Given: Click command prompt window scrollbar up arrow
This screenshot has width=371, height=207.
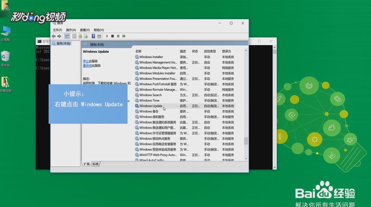Looking at the screenshot, I should point(274,47).
